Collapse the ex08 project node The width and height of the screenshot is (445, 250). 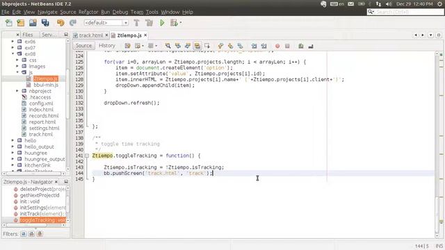tap(13, 54)
